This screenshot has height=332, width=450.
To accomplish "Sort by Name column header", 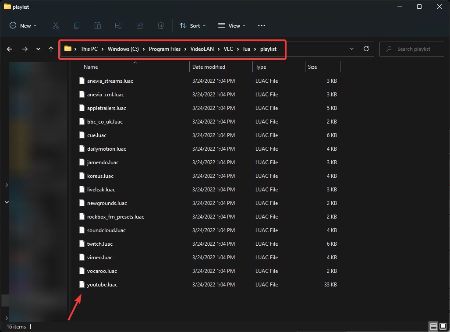I will [x=91, y=67].
